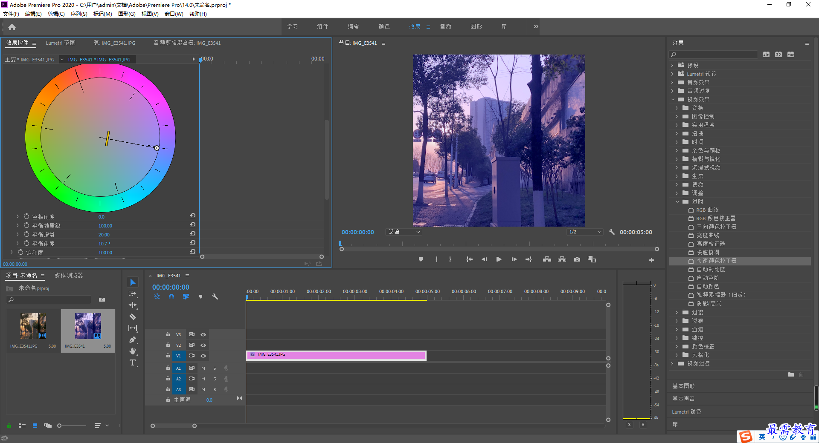The width and height of the screenshot is (819, 443).
Task: Toggle V3 track output eye
Action: (x=203, y=334)
